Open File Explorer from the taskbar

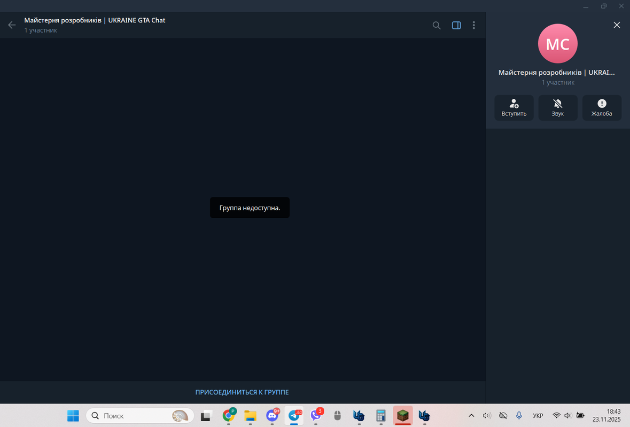click(250, 415)
